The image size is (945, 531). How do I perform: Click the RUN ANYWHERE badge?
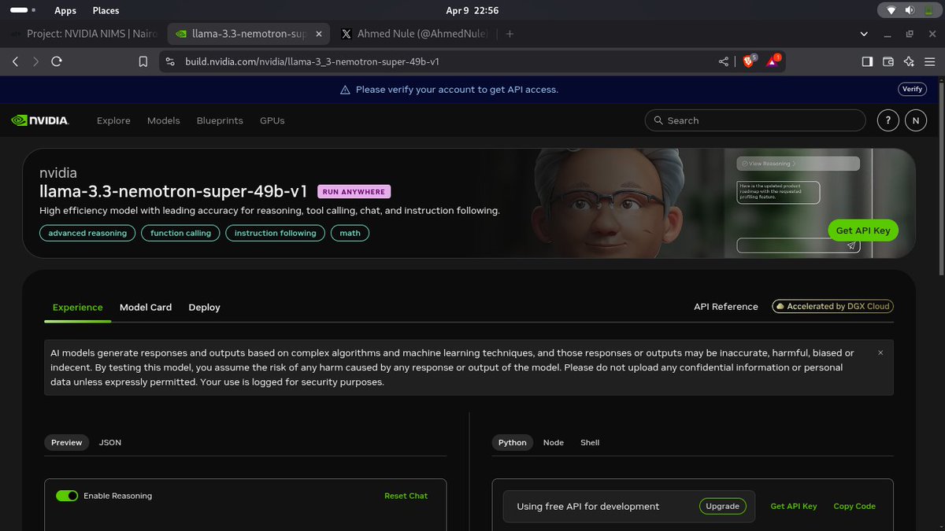click(x=354, y=191)
